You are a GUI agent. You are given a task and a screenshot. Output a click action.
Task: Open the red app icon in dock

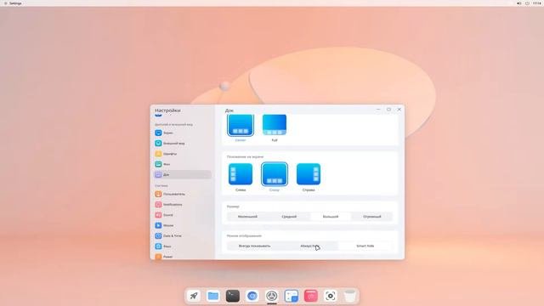(x=311, y=296)
